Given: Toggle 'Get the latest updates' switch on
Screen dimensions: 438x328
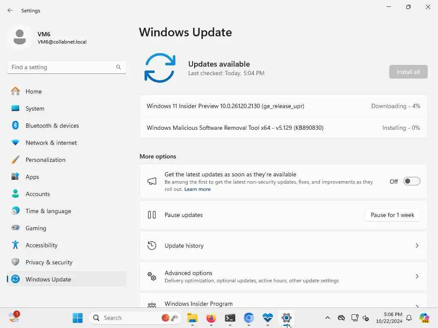Looking at the screenshot, I should tap(412, 181).
